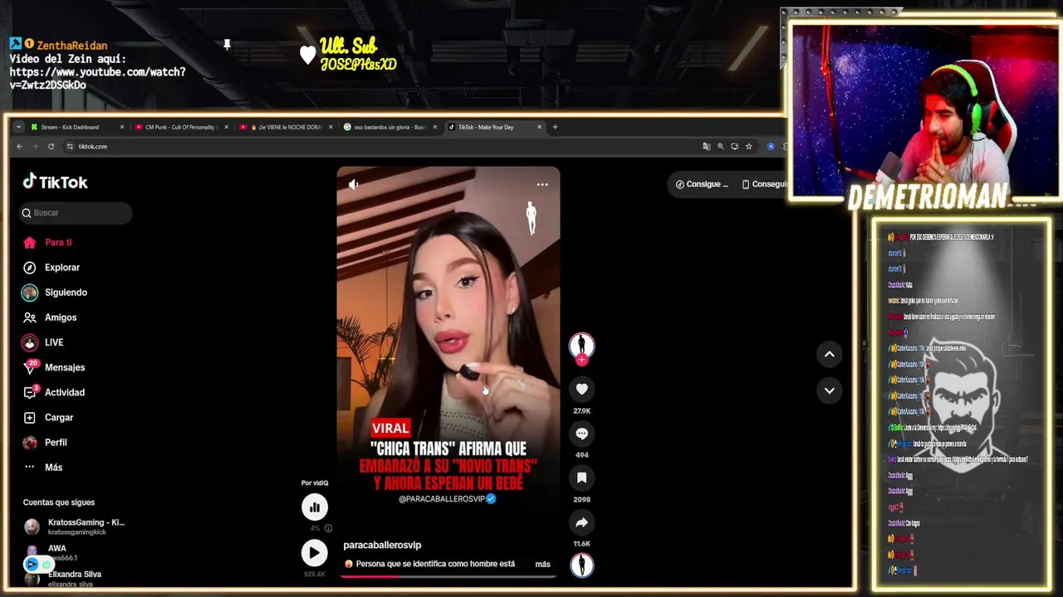
Task: Go to next video with down chevron
Action: [x=829, y=390]
